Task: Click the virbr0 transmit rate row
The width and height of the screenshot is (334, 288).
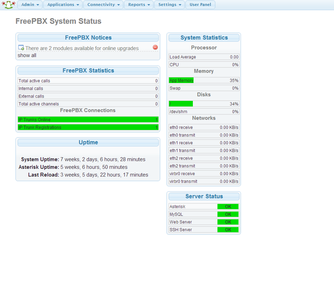Action: (204, 181)
